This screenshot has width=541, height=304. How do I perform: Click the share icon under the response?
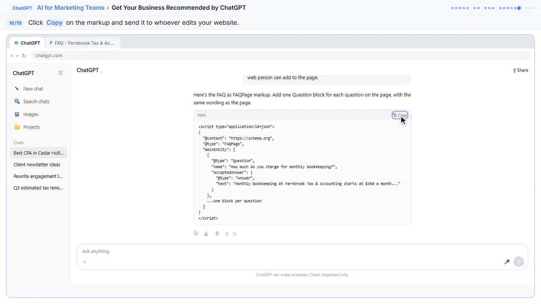[227, 233]
